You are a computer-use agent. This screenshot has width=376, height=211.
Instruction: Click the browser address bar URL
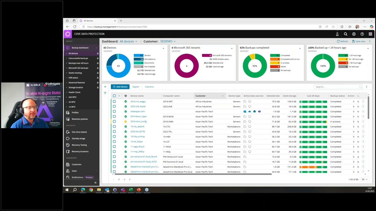click(117, 27)
